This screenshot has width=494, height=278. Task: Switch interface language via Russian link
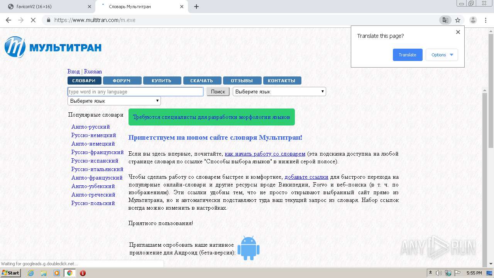coord(93,71)
